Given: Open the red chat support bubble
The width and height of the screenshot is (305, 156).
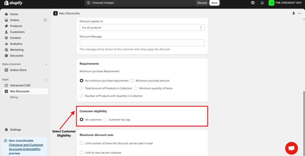Looking at the screenshot, I should click(291, 148).
